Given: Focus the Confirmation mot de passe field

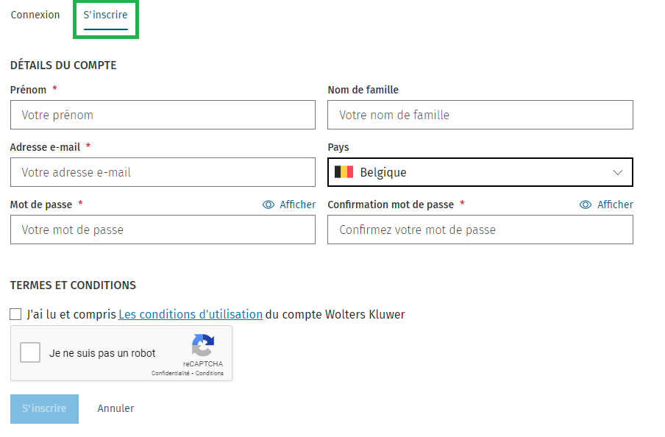Looking at the screenshot, I should click(480, 230).
